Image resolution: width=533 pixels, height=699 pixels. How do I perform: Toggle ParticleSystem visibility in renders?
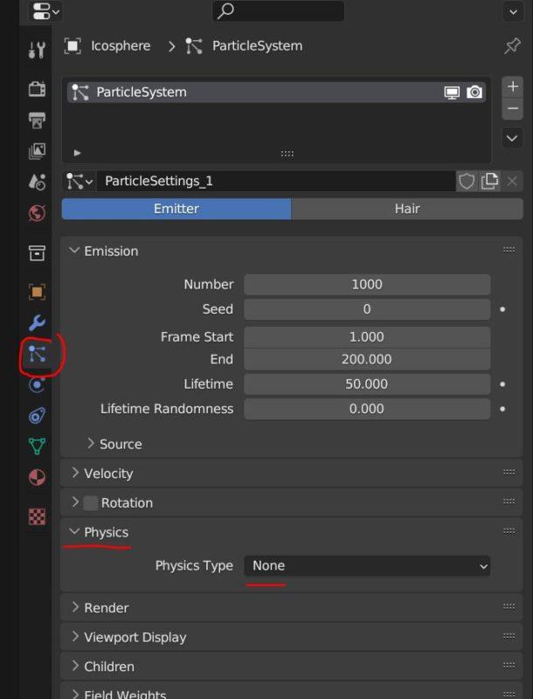coord(474,93)
